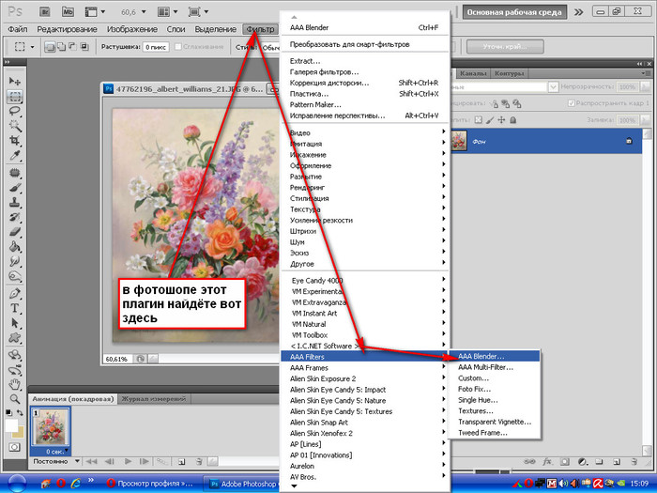
Task: Select the History Brush tool
Action: pyautogui.click(x=15, y=217)
